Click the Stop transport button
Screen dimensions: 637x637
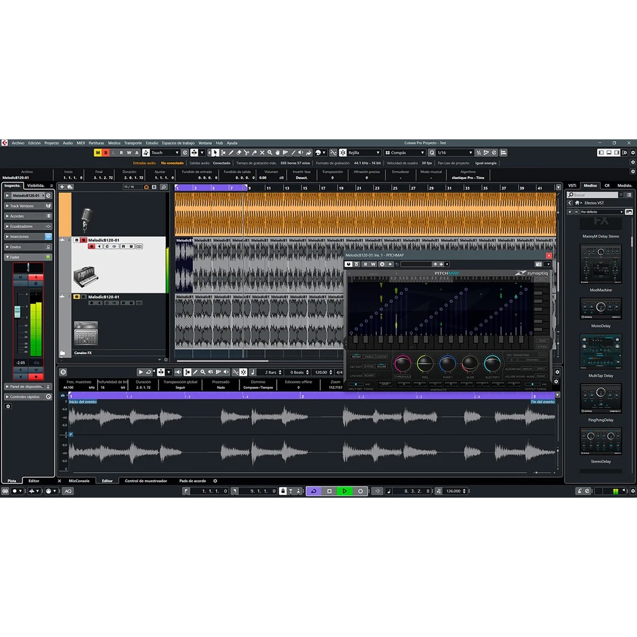tap(330, 491)
